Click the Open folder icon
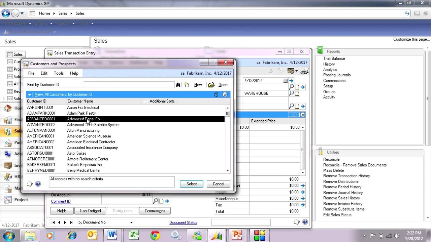This screenshot has width=431, height=242. click(x=211, y=85)
